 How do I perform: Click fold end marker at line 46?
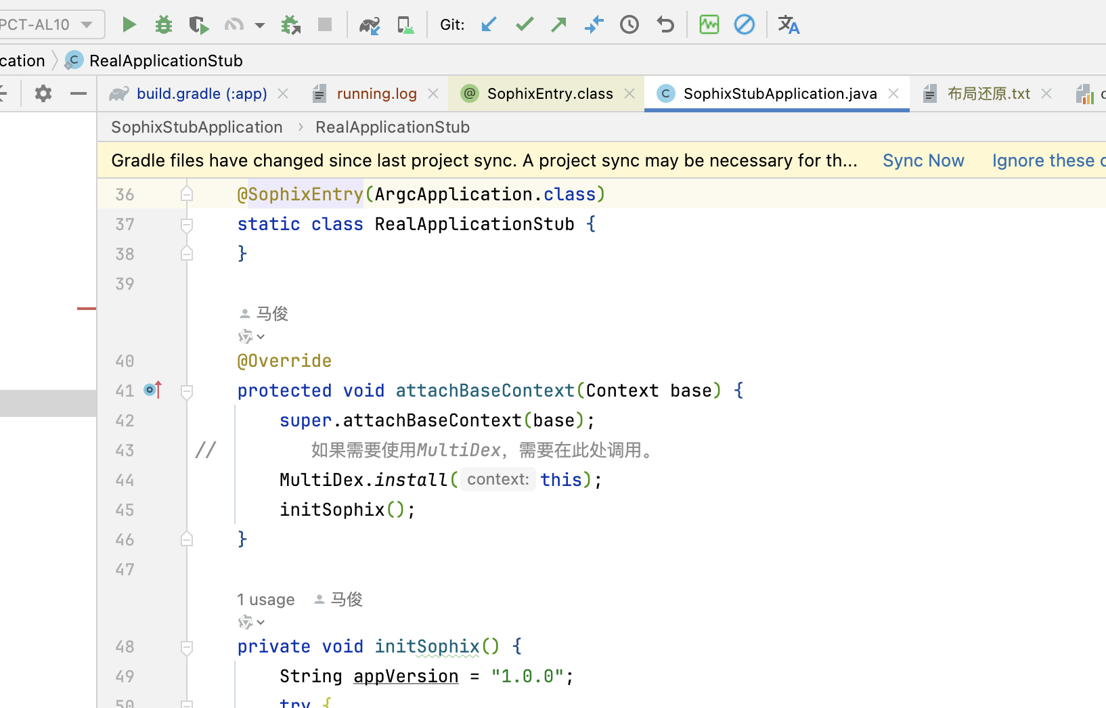pyautogui.click(x=187, y=539)
